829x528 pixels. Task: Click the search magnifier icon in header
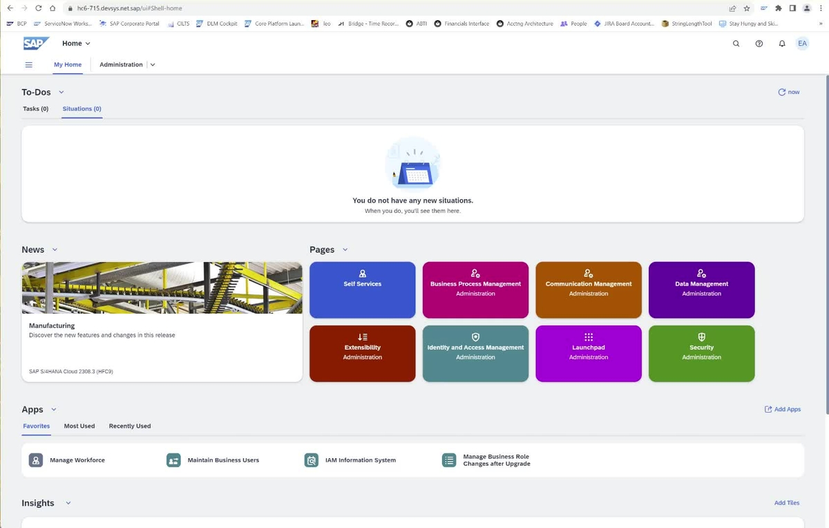click(x=736, y=44)
